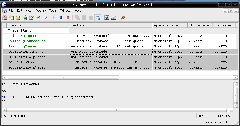Click grid scrollbar right arrow
Screen dimensions: 240x126
[235, 78]
